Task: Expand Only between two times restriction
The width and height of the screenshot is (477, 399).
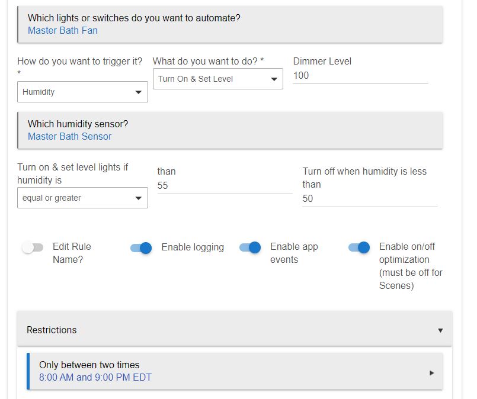Action: [x=235, y=371]
